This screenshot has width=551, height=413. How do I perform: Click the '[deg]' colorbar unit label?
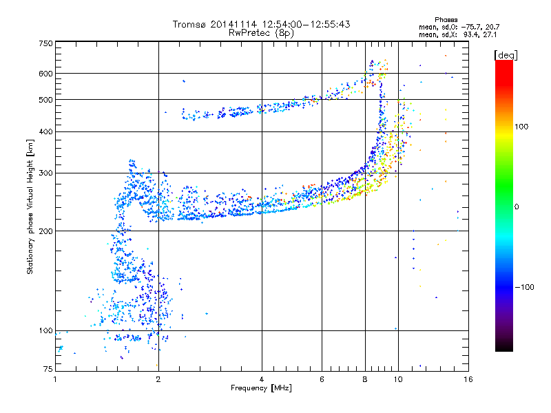coord(506,55)
